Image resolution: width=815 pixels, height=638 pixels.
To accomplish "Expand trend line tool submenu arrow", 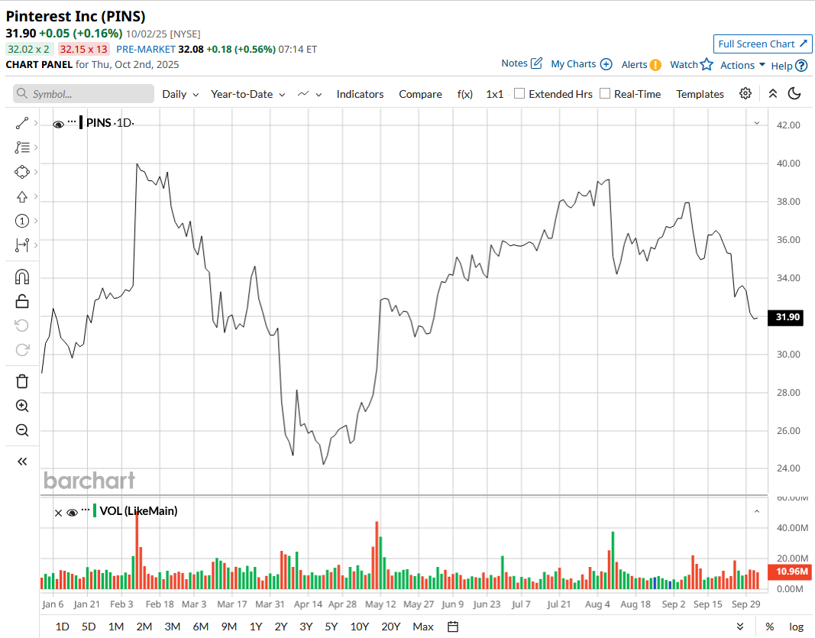I will 36,123.
